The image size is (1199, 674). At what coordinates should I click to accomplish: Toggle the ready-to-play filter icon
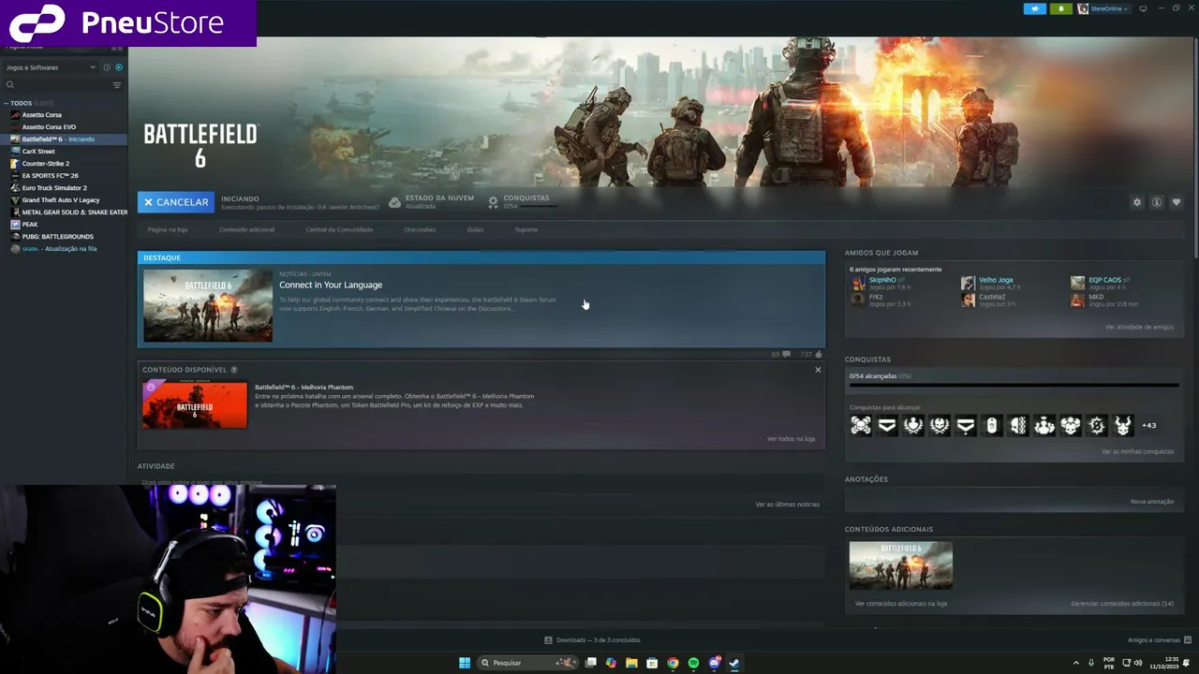point(119,67)
